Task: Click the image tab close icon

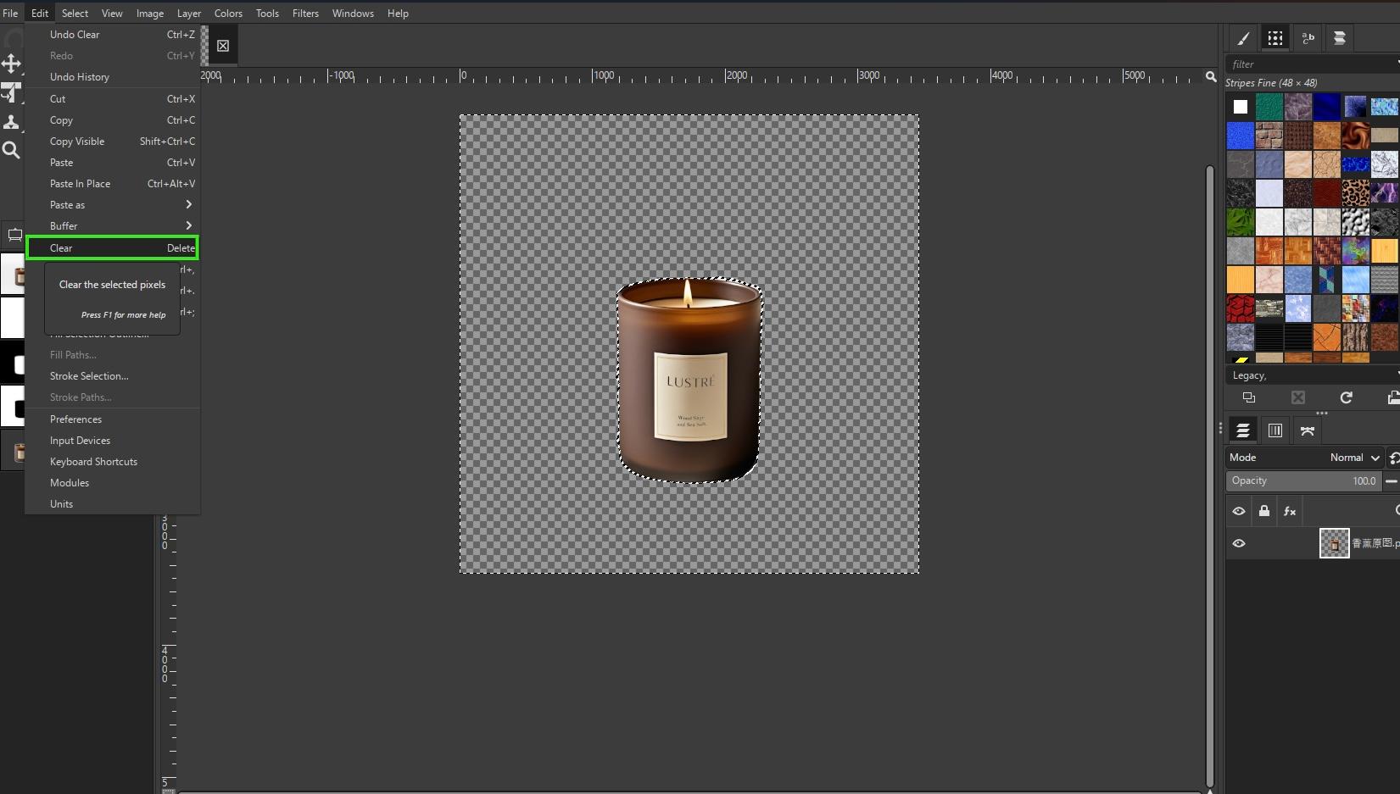Action: click(223, 46)
